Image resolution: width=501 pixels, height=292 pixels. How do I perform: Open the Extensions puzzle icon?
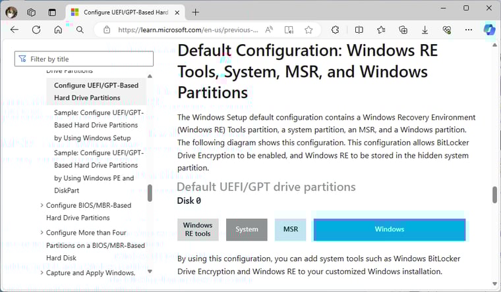(335, 30)
